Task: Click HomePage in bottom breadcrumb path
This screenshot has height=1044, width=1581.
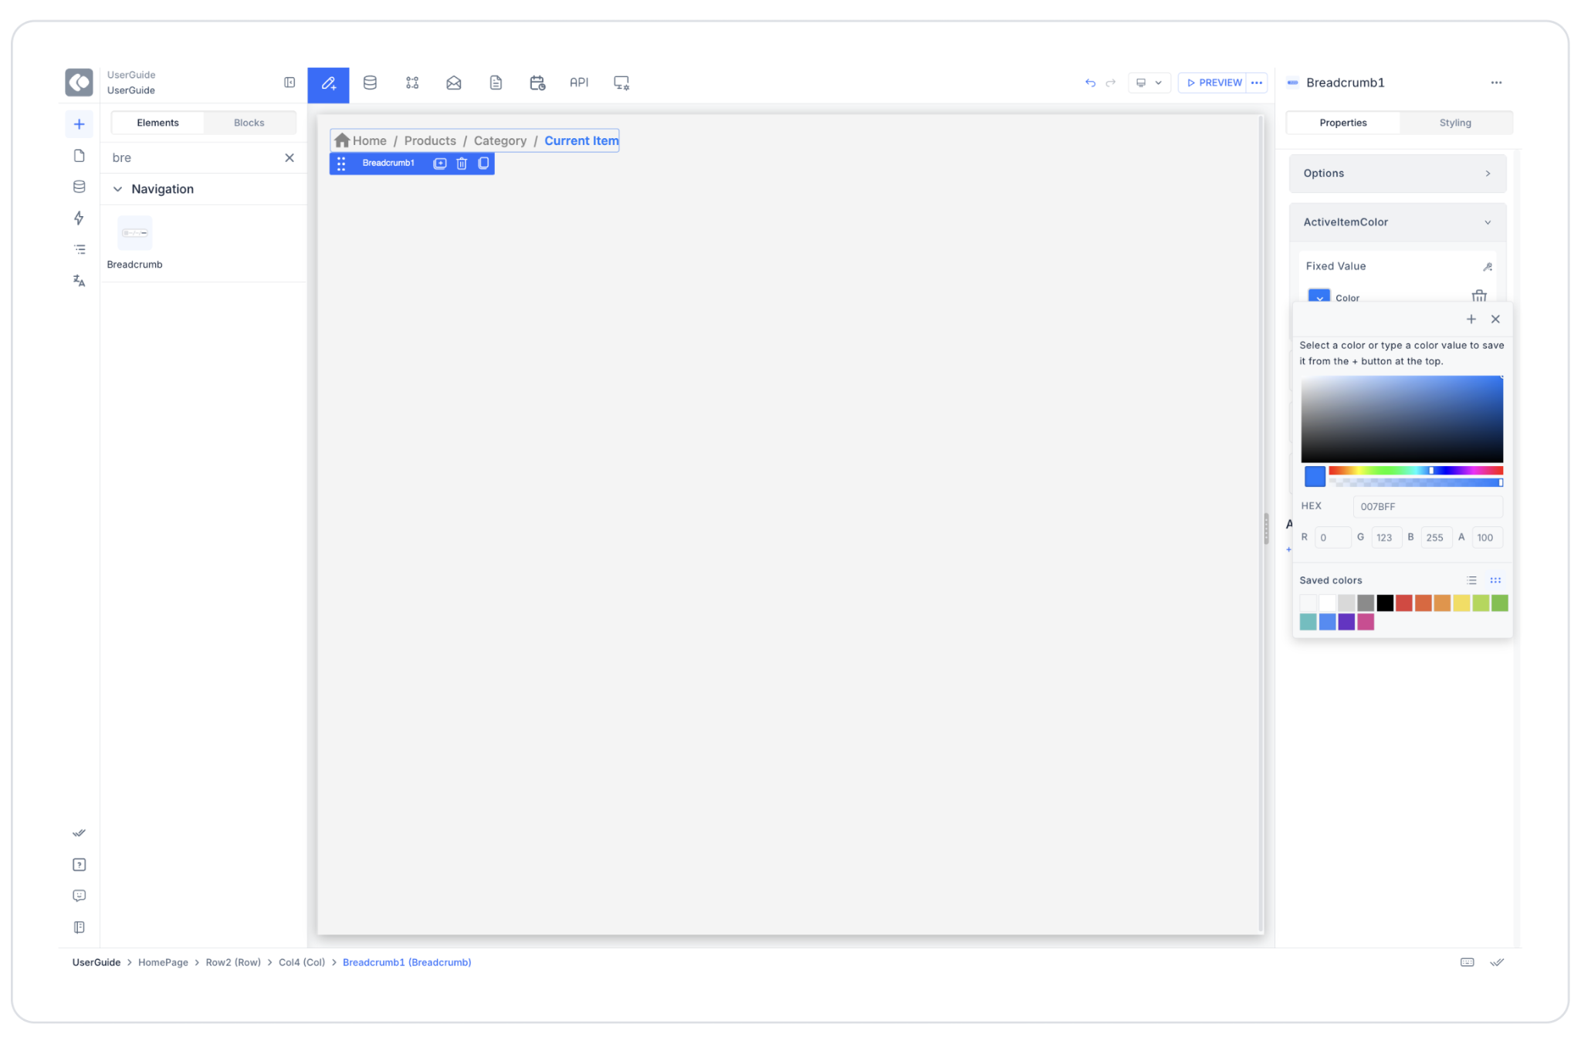Action: pos(163,962)
